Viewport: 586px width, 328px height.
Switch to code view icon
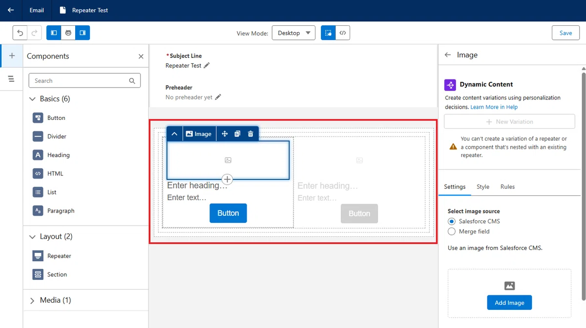[343, 33]
